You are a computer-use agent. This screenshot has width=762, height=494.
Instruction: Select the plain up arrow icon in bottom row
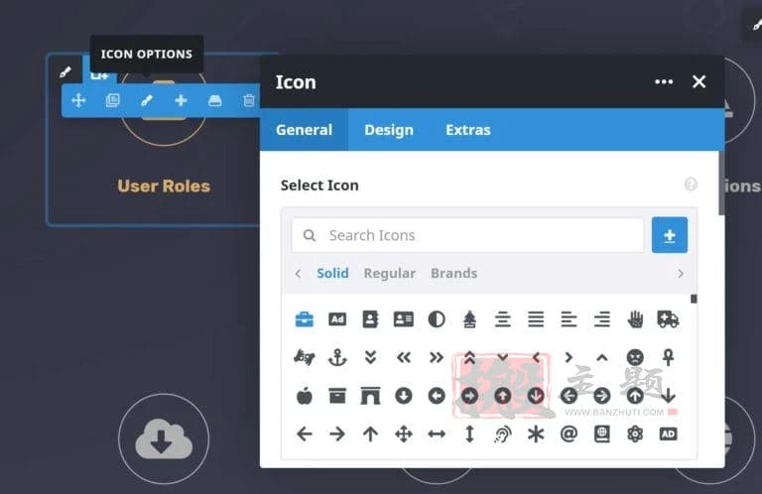370,433
